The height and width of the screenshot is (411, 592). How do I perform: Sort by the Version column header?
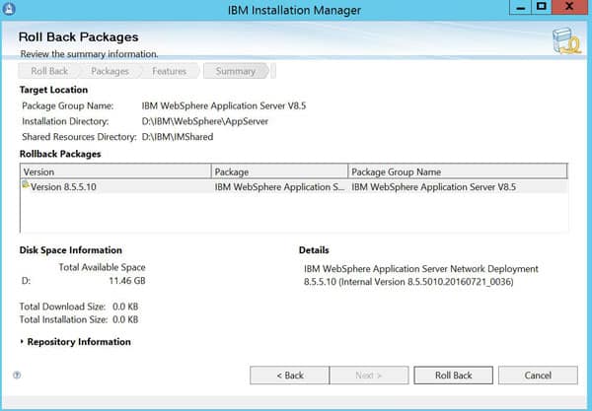[x=115, y=171]
